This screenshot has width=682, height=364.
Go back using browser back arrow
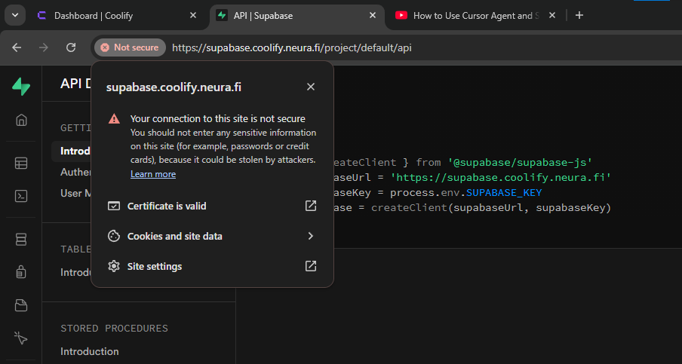pyautogui.click(x=17, y=47)
